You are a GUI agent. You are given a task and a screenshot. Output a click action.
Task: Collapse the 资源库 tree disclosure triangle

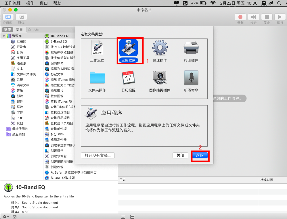coord(4,36)
